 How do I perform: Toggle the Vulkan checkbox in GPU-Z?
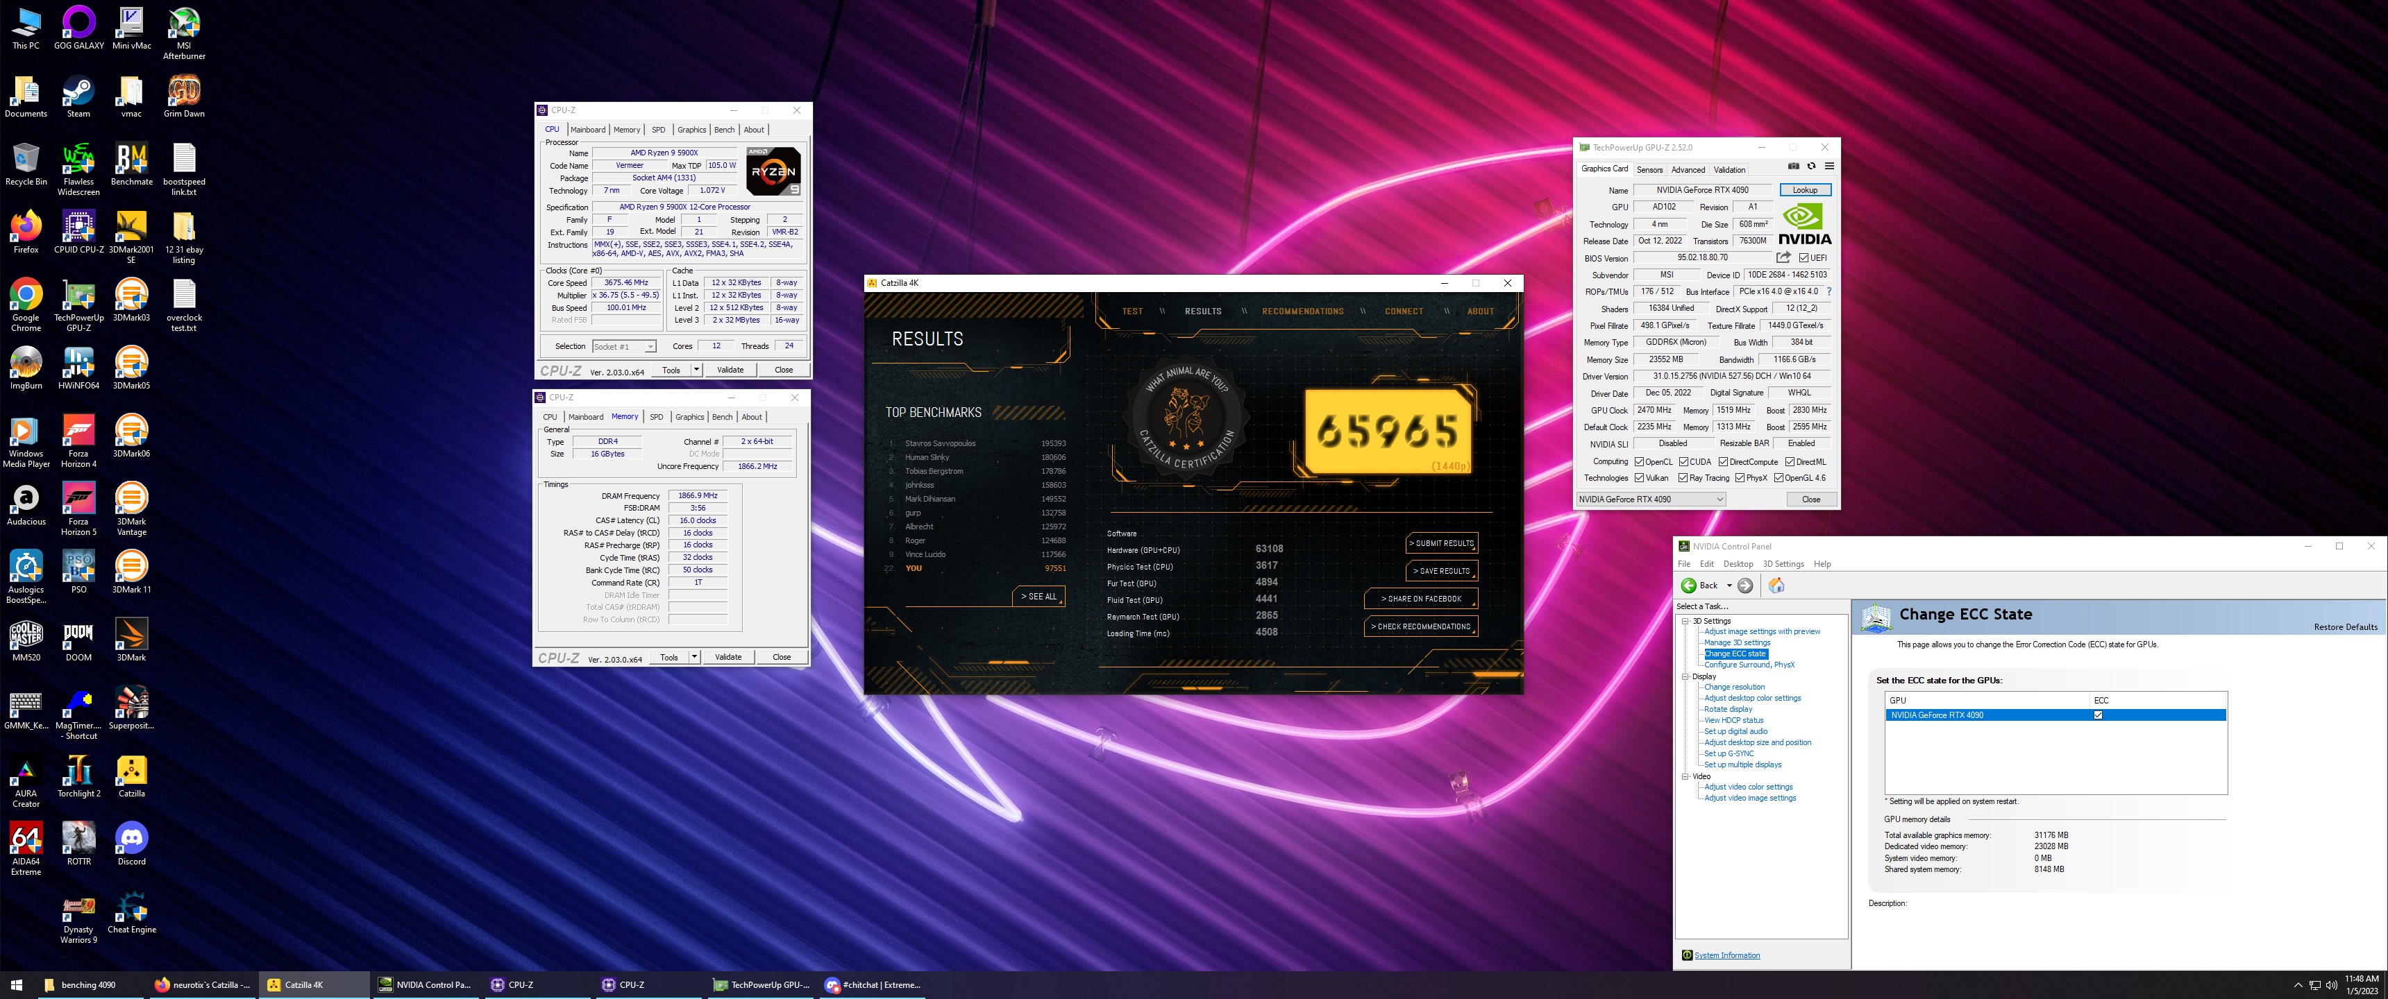(1639, 478)
